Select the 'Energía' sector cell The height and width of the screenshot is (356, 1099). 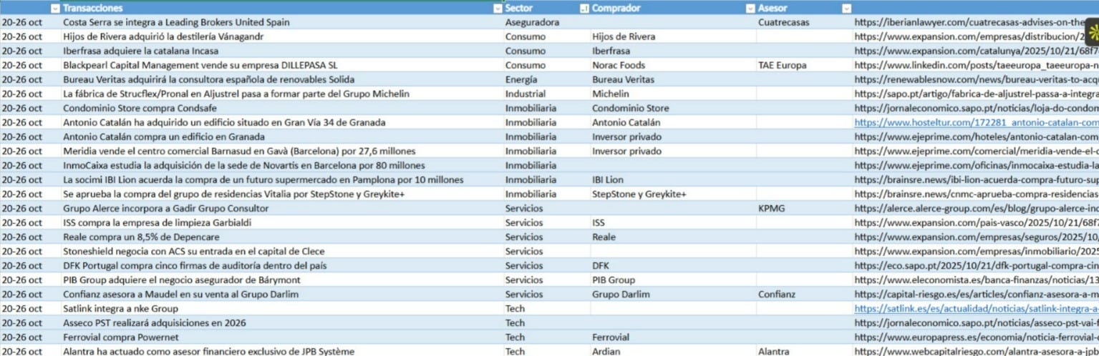pyautogui.click(x=547, y=79)
